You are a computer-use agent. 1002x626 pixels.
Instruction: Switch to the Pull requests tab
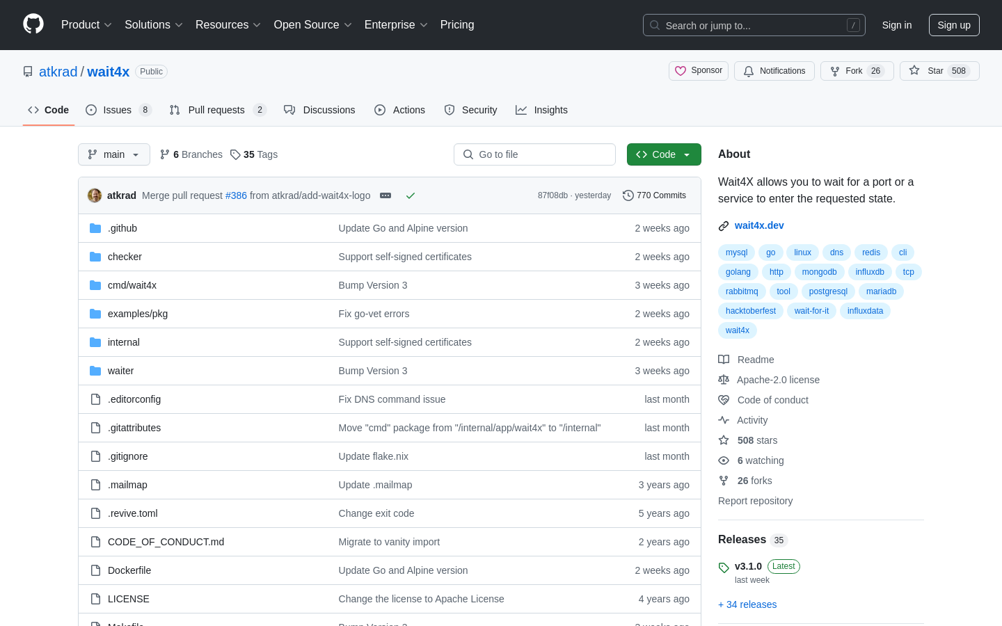point(218,110)
